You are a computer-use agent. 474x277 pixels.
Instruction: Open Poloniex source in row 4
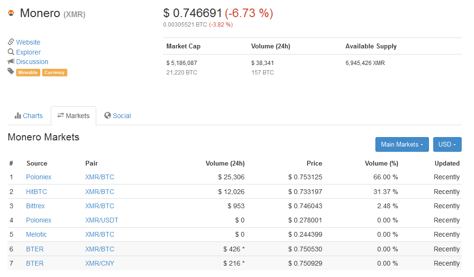click(x=39, y=220)
